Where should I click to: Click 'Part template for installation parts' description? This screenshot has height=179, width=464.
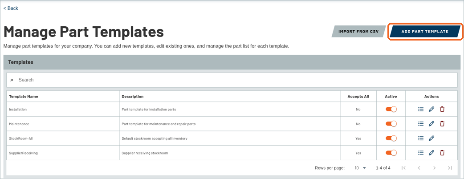point(149,109)
